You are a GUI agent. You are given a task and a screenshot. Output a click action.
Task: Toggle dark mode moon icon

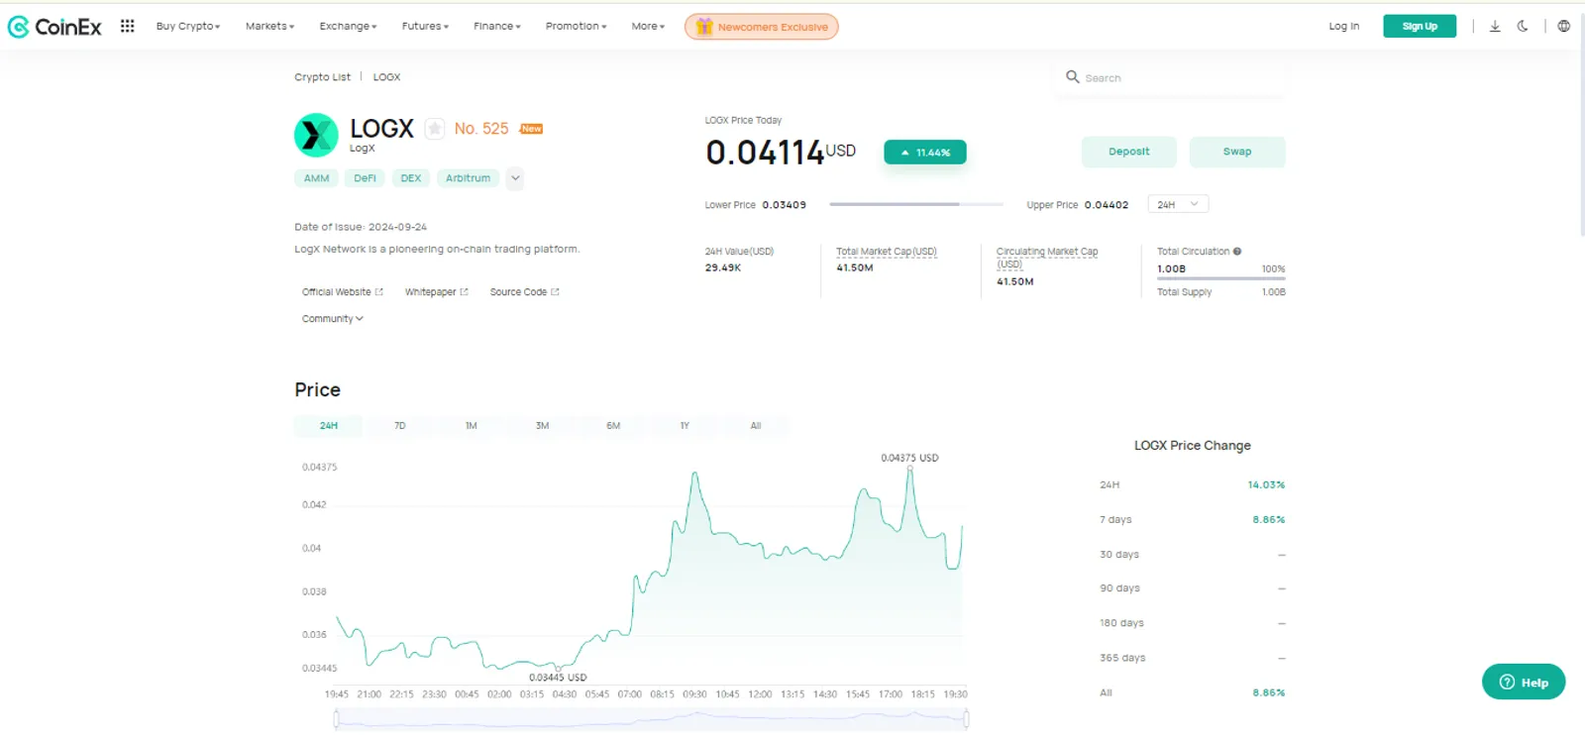tap(1523, 27)
